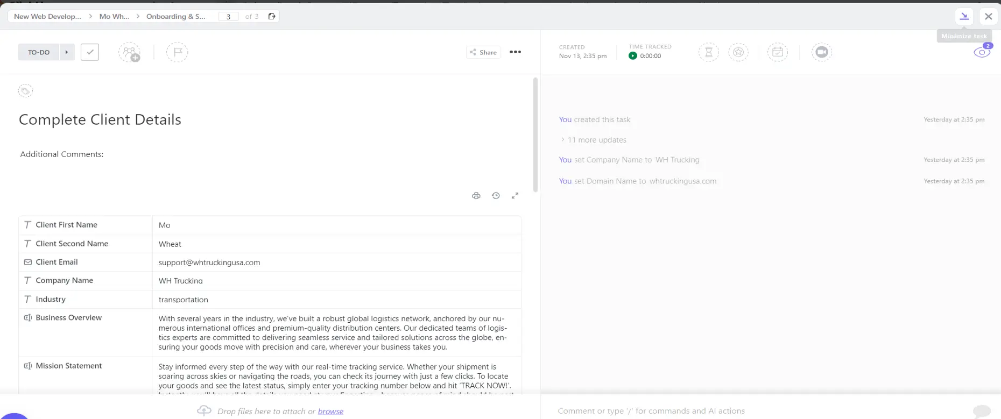
Task: Click the You created this task entry
Action: tap(595, 119)
